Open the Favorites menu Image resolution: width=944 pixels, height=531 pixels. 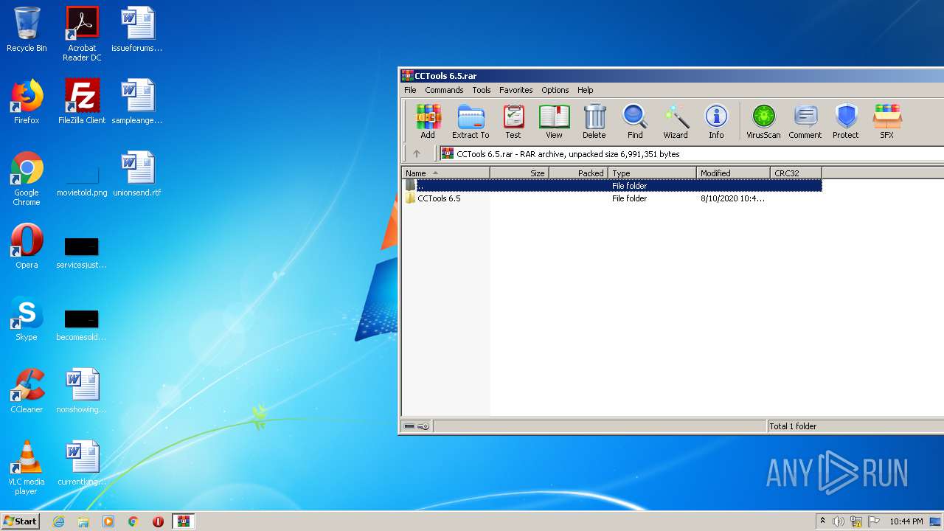[516, 90]
